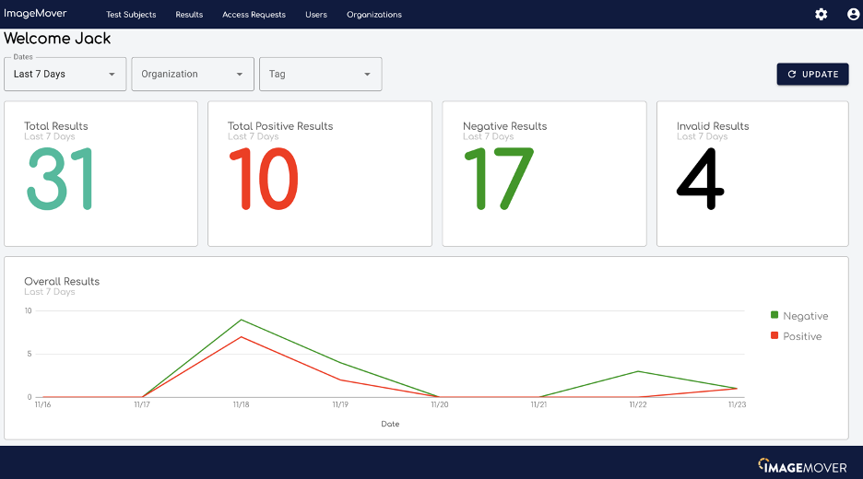This screenshot has height=479, width=863.
Task: Click the 11/16 date label on chart axis
Action: point(43,404)
